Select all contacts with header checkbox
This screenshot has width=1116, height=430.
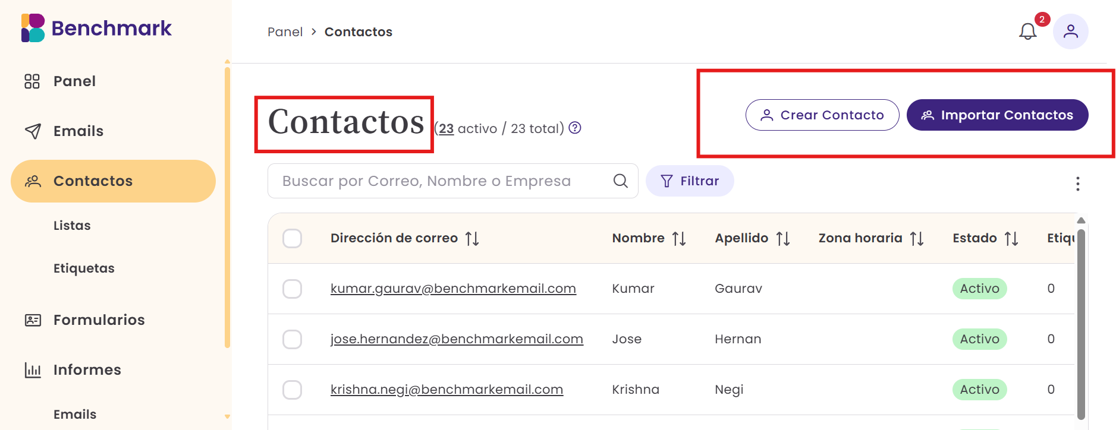tap(292, 238)
